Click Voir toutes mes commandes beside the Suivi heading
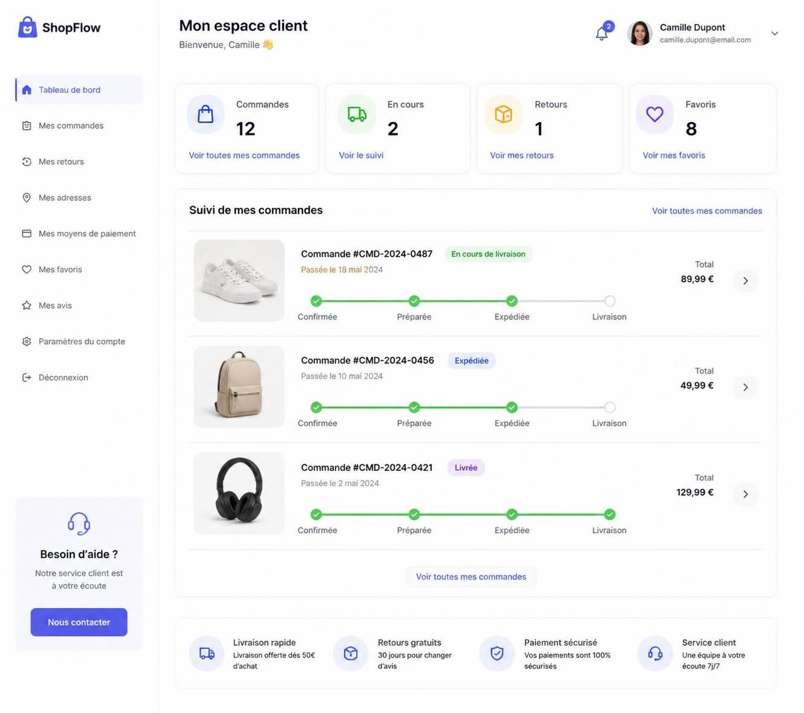804x713 pixels. (707, 211)
